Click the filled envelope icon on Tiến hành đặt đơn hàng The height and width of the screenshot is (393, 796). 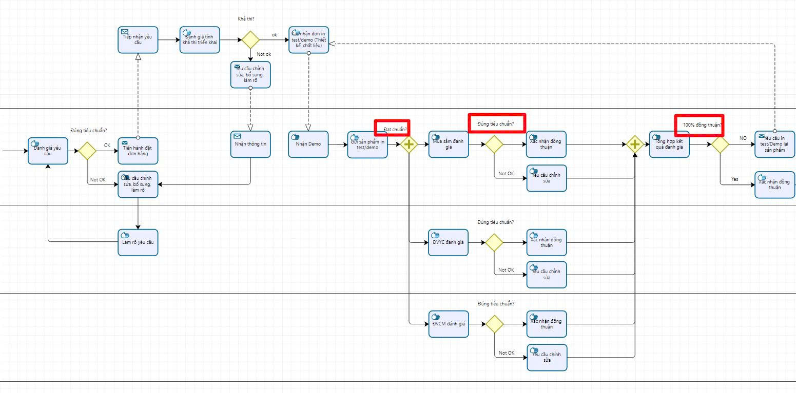click(125, 143)
